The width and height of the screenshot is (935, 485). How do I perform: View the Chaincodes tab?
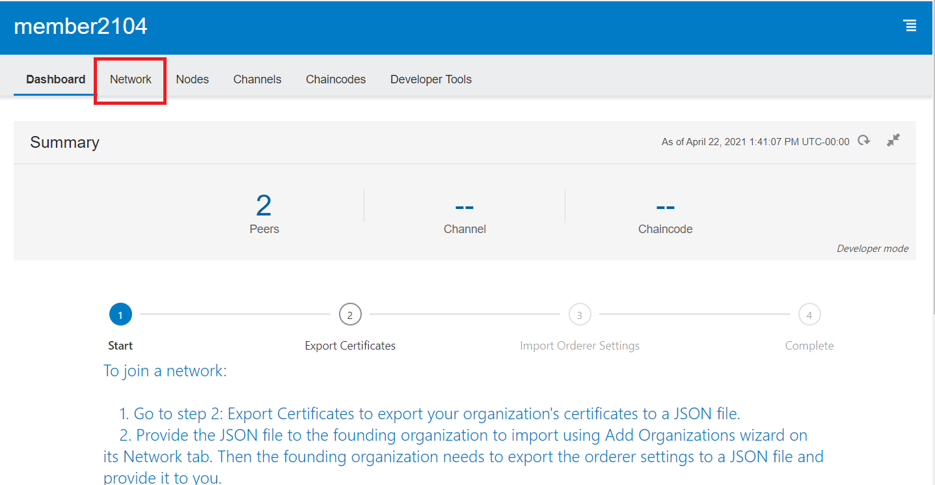pyautogui.click(x=336, y=79)
